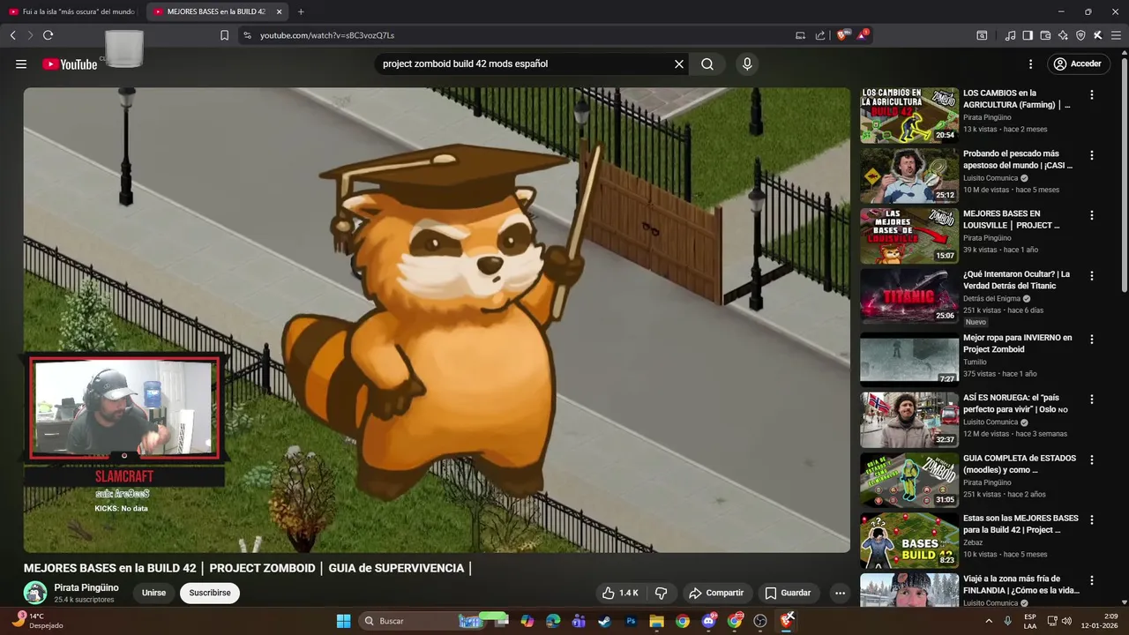Open 'GUIA COMPLETA DE ESTADOS (moodles)' title
Viewport: 1129px width, 635px height.
[1020, 465]
